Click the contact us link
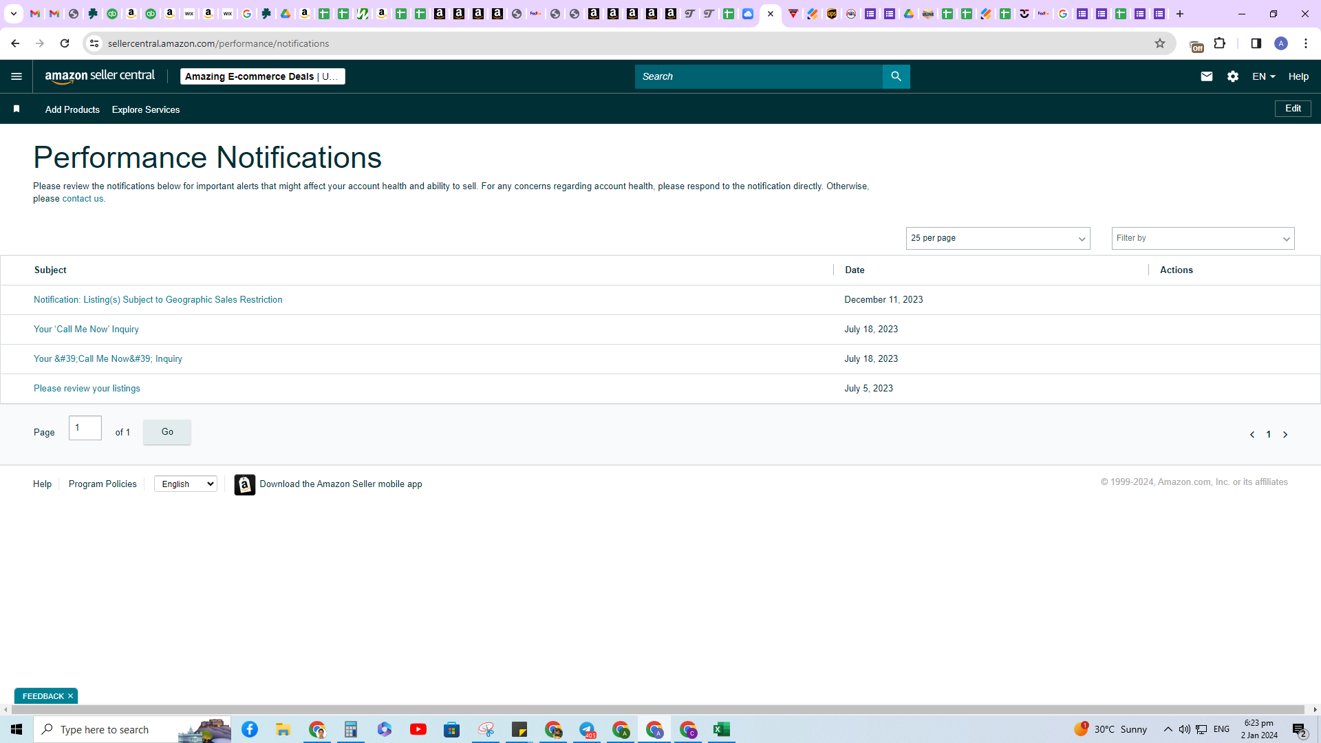This screenshot has width=1321, height=743. point(83,198)
